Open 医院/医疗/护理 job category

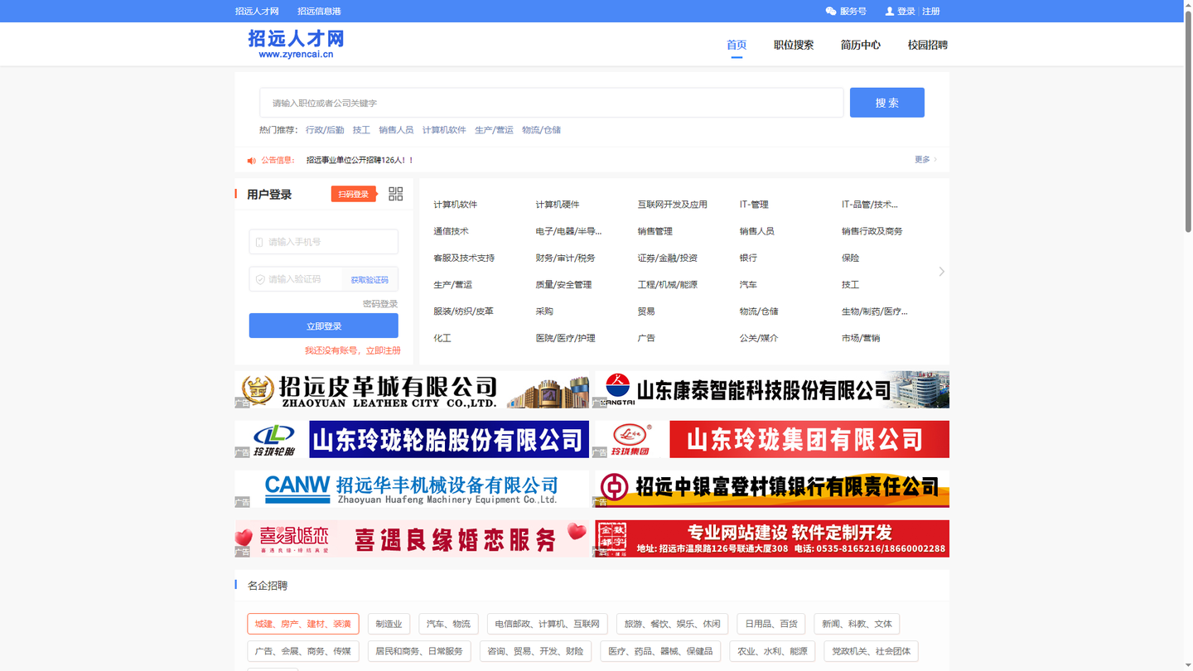tap(565, 338)
